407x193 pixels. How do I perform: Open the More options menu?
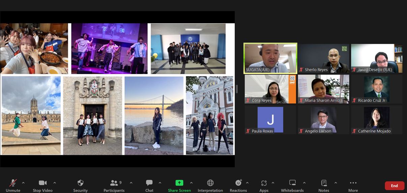(x=353, y=183)
